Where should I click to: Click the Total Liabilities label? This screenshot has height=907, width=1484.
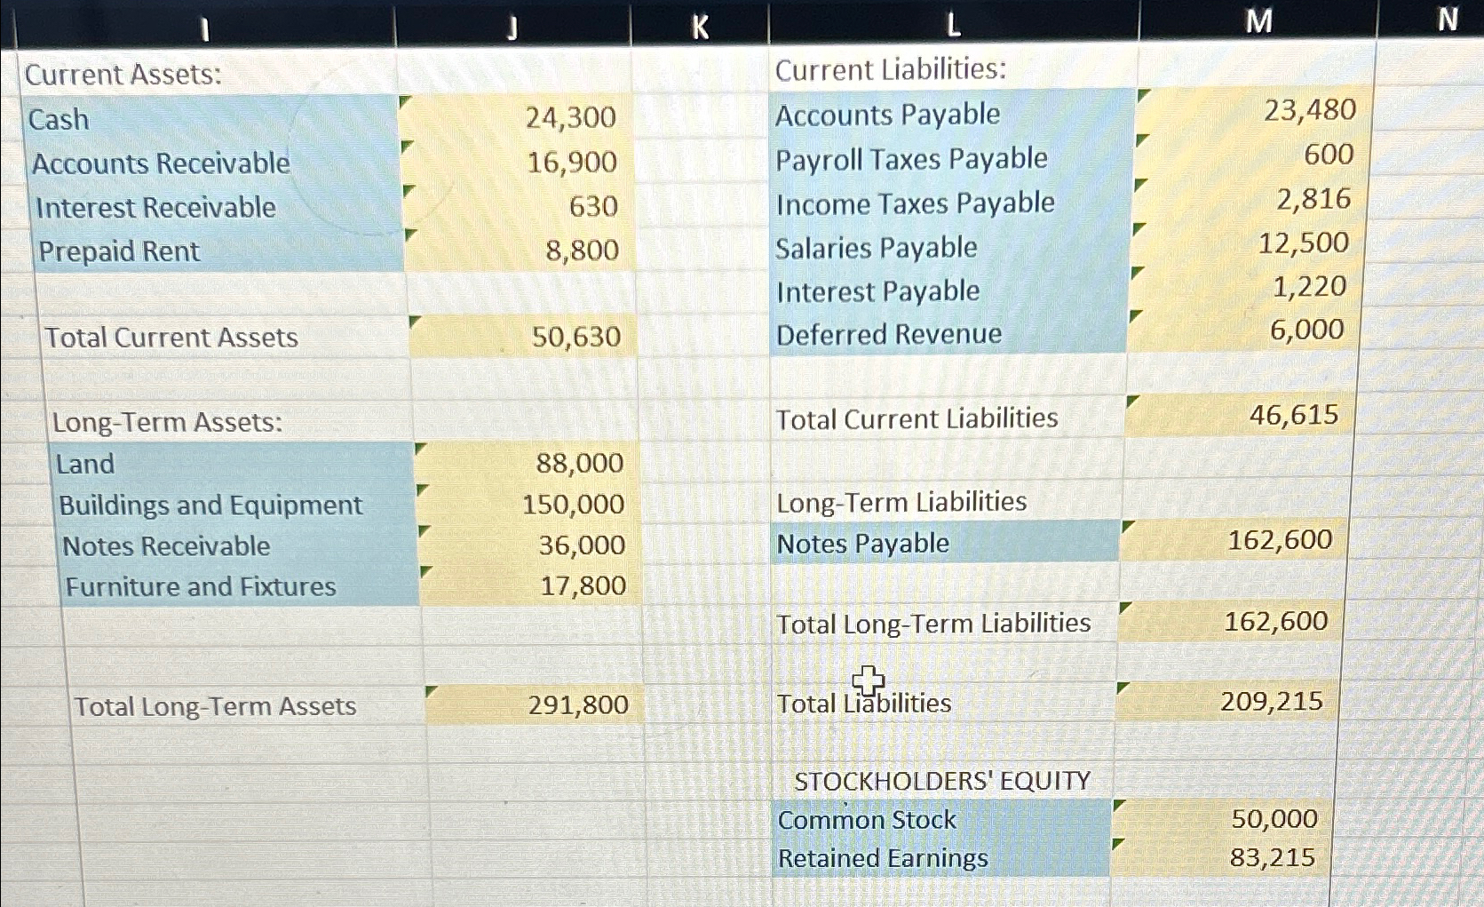coord(863,704)
